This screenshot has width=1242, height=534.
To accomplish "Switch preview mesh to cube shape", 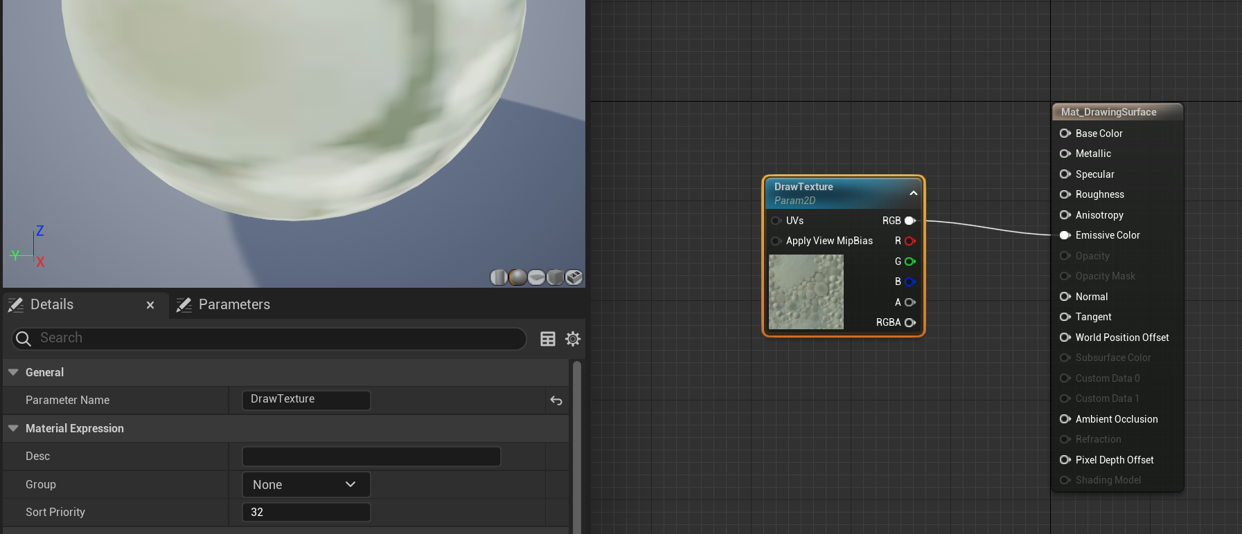I will click(555, 277).
